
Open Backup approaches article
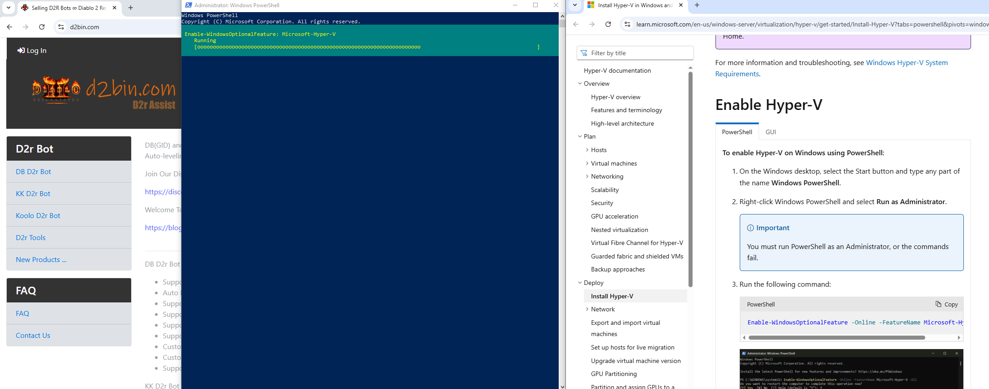(x=618, y=269)
